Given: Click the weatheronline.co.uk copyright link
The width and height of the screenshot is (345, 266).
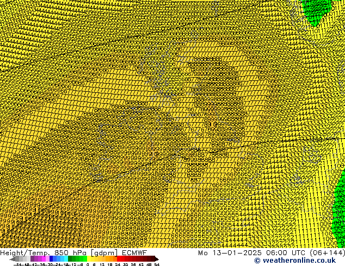Looking at the screenshot, I should (x=295, y=261).
